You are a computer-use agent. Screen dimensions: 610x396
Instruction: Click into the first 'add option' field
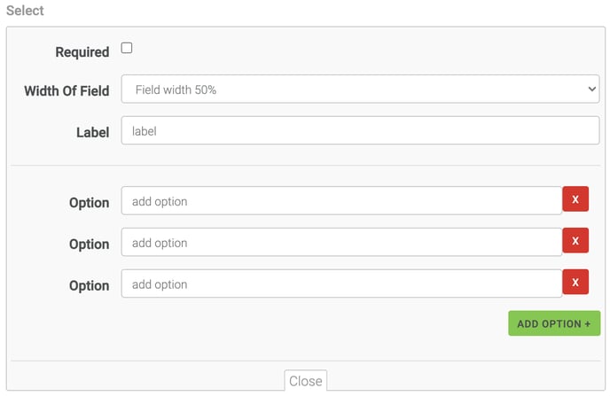(x=341, y=201)
